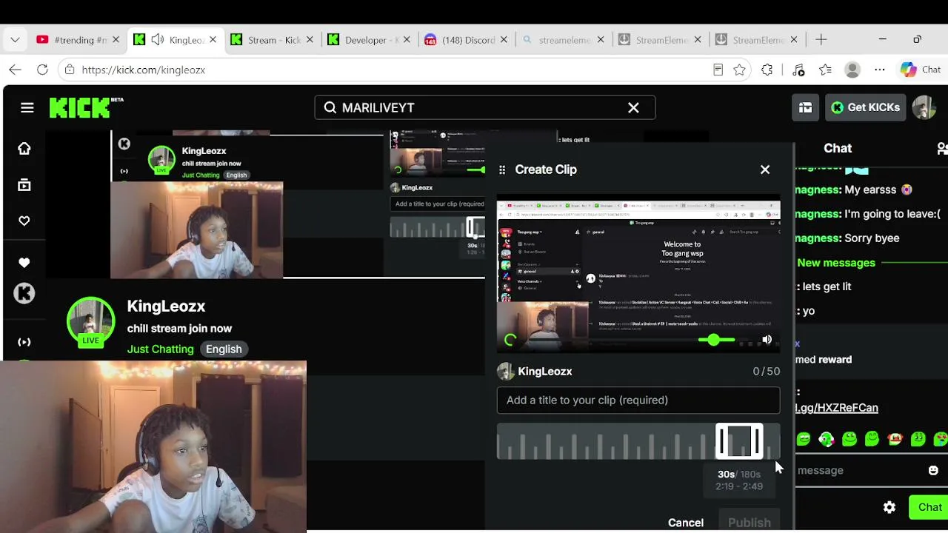Open the Kick user avatar menu
The image size is (948, 533).
(x=924, y=107)
